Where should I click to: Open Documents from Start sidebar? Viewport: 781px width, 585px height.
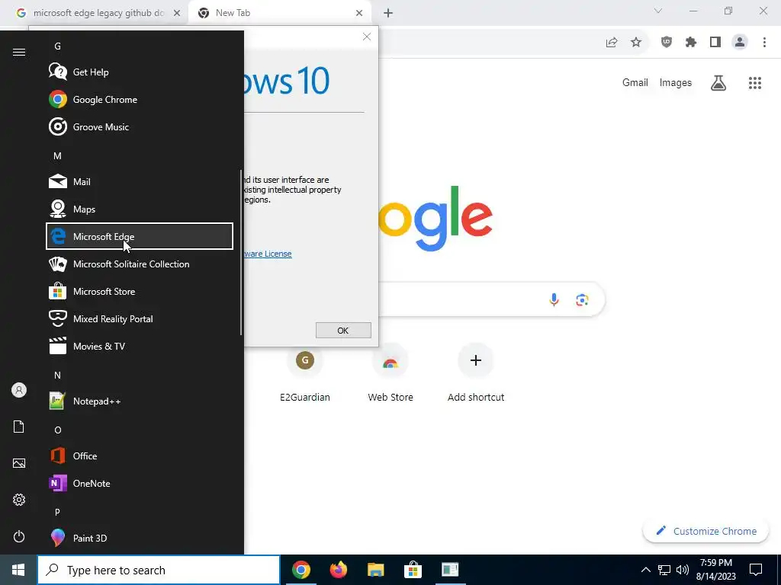[x=19, y=427]
